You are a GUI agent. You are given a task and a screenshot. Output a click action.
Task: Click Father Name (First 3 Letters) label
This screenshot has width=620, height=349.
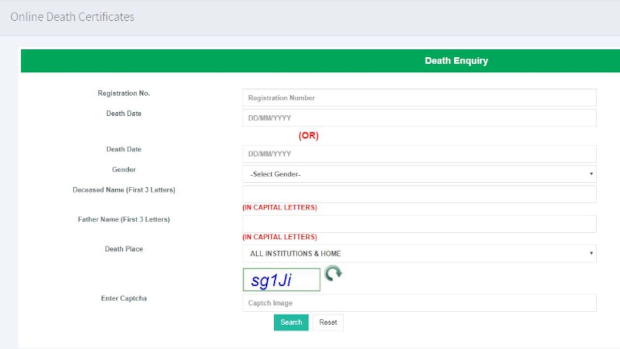pyautogui.click(x=123, y=219)
